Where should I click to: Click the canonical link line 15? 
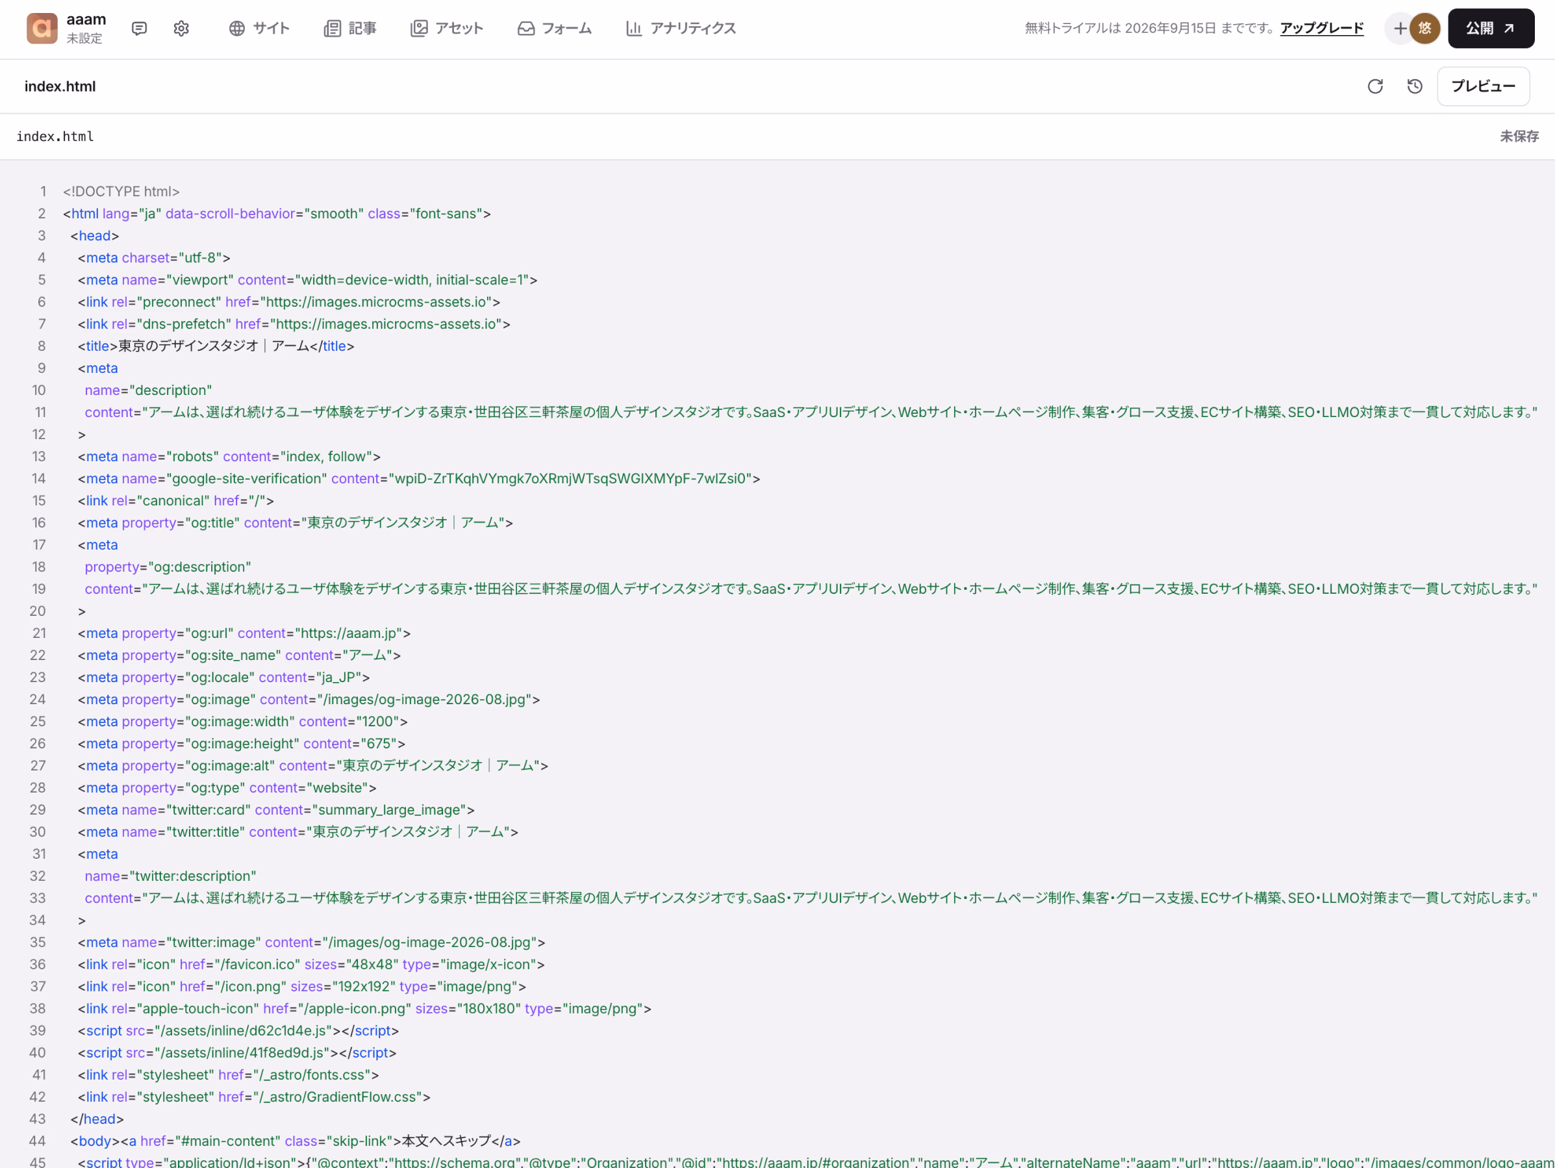pos(176,501)
